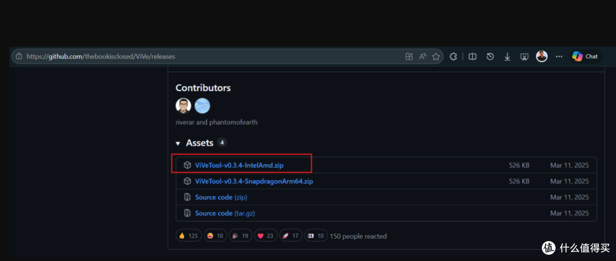Click Mar 11, 2025 date in Source code (zip) row
This screenshot has width=616, height=261.
tap(570, 197)
